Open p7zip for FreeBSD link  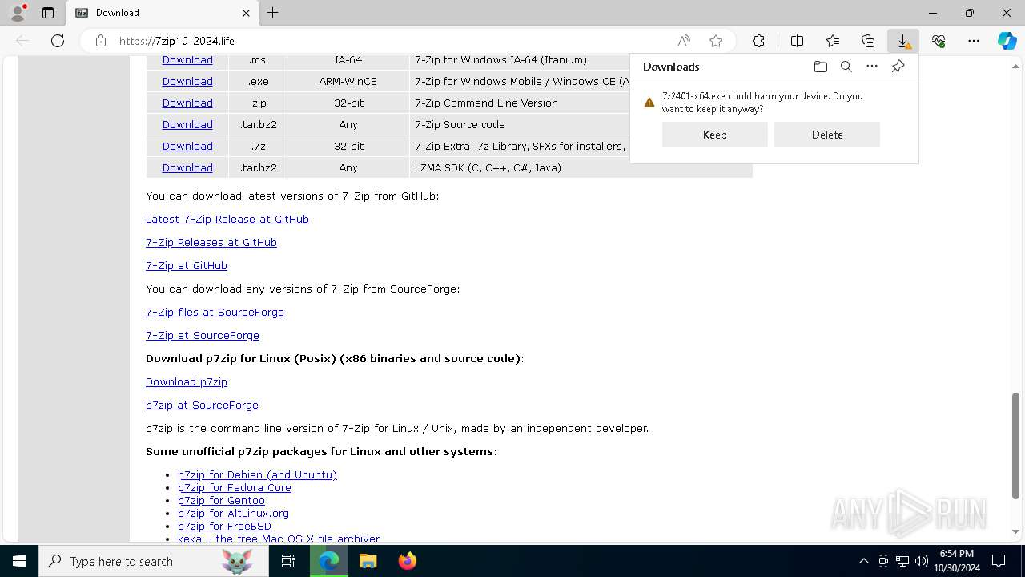[x=224, y=527]
